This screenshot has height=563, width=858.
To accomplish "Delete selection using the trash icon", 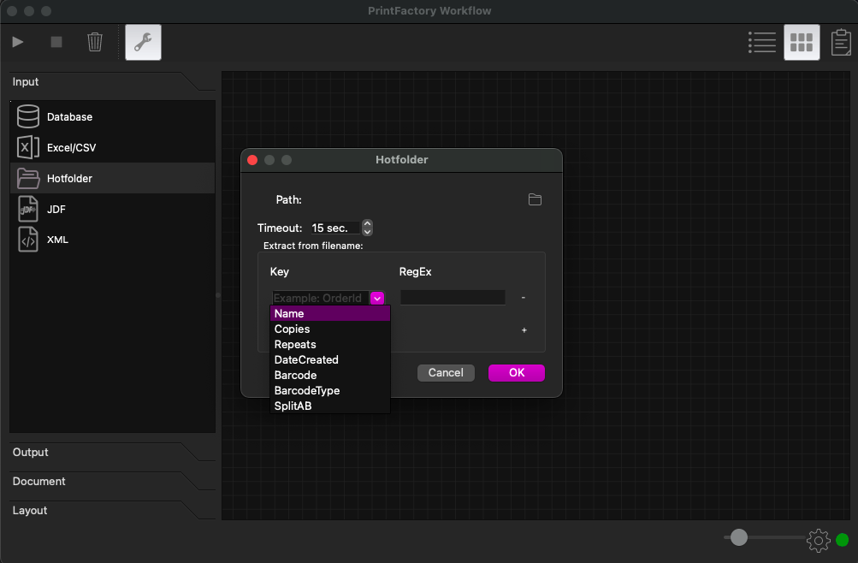I will pos(95,42).
